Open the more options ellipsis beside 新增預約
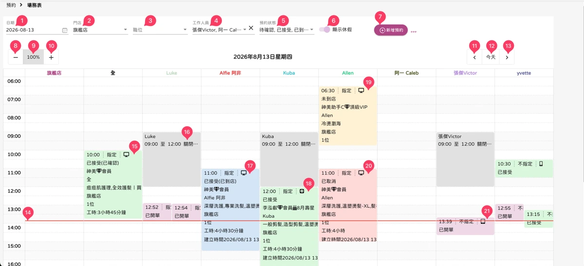 414,32
